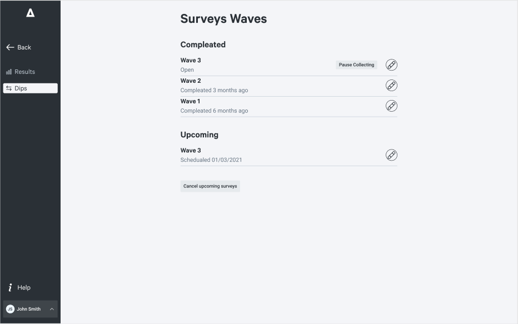518x324 pixels.
Task: Edit open Wave 3 with pencil icon
Action: [x=391, y=64]
